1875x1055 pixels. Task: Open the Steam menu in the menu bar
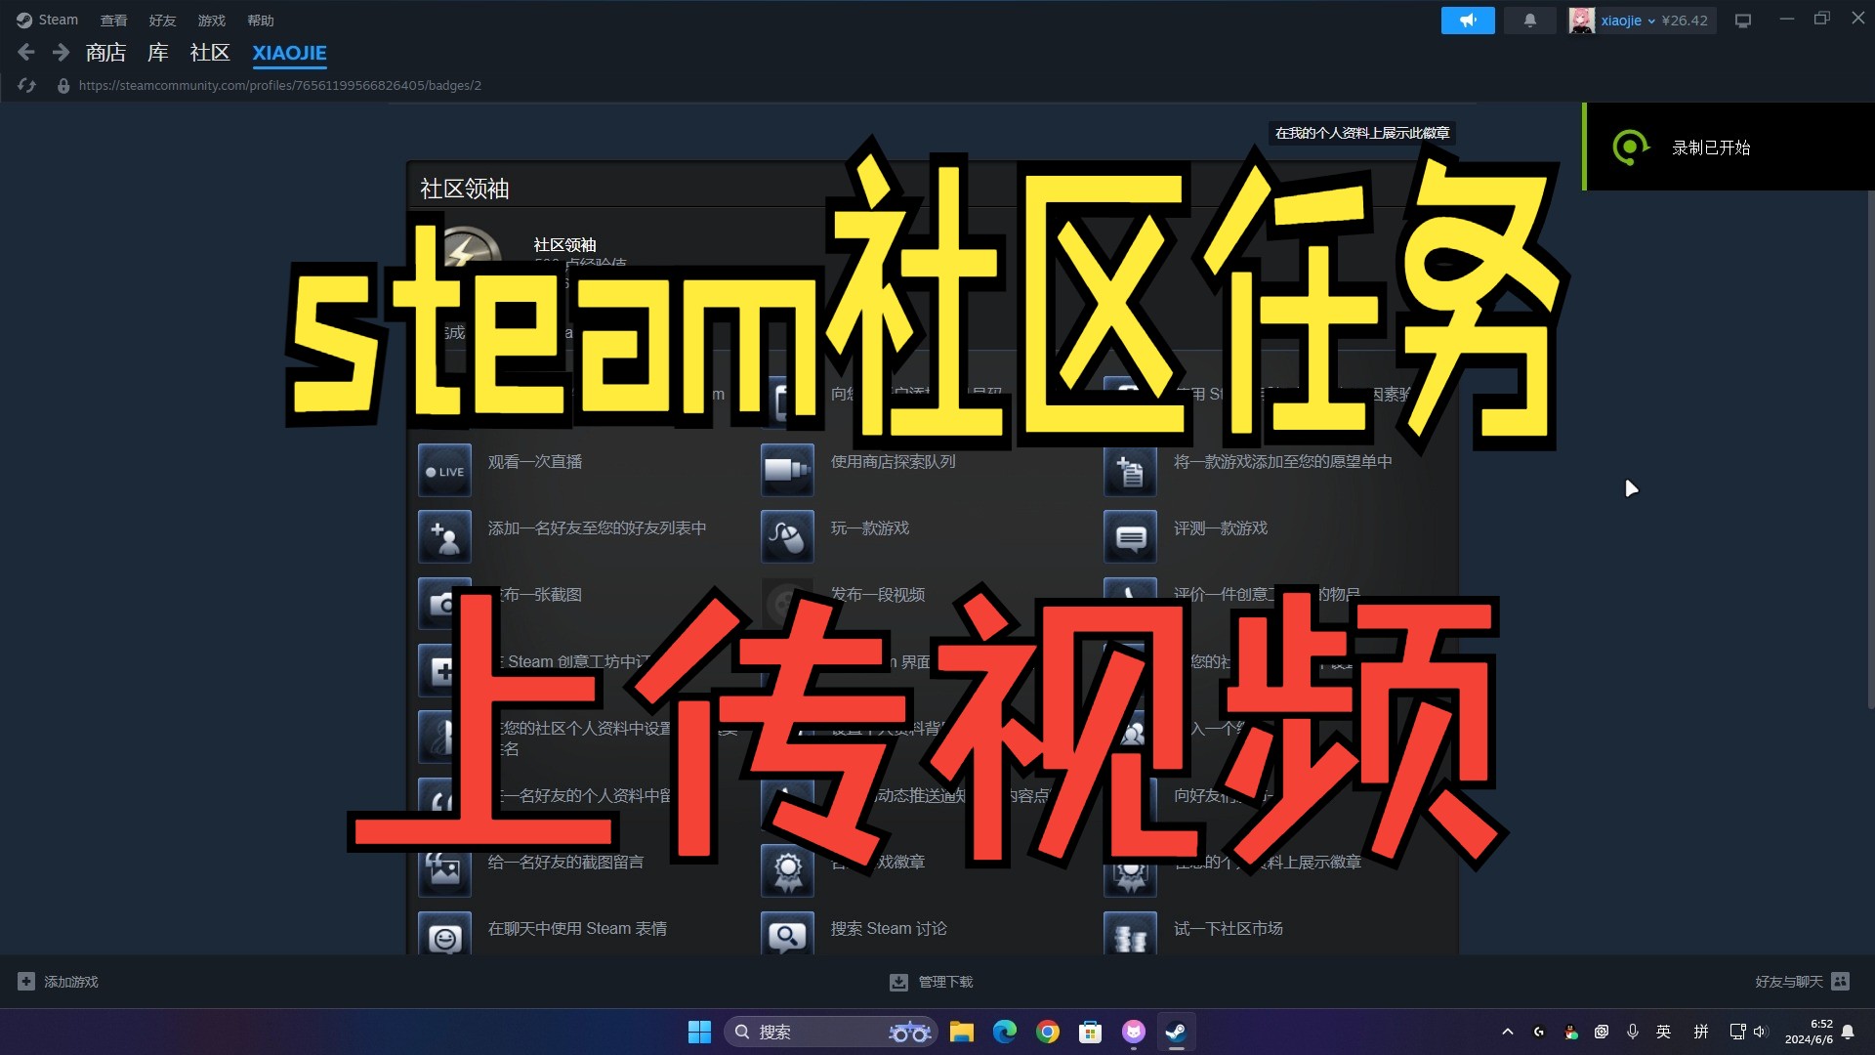pyautogui.click(x=47, y=20)
